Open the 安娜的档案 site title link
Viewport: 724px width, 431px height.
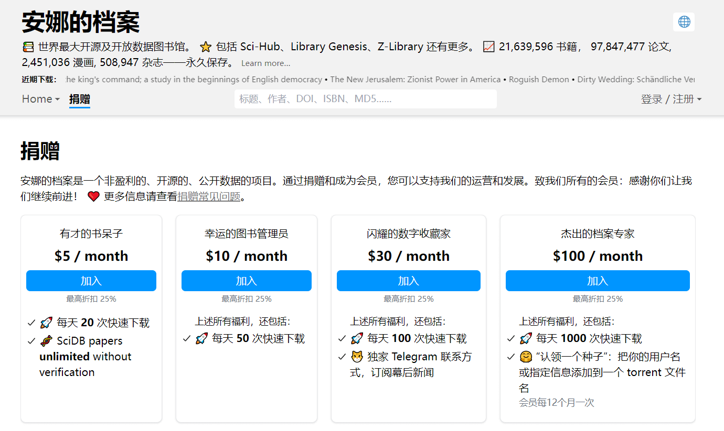click(x=80, y=22)
